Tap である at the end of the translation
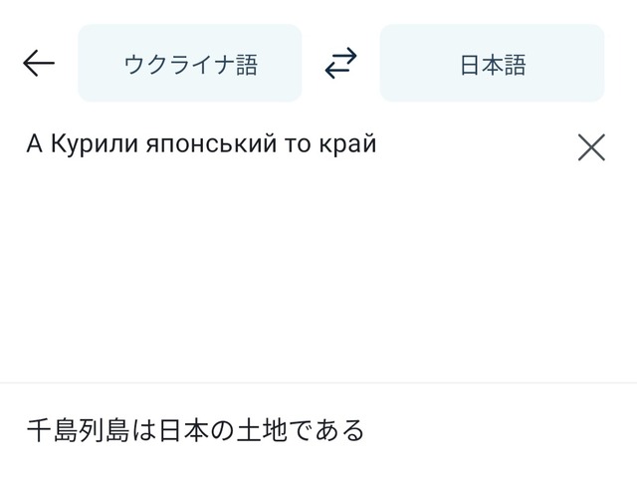 326,430
